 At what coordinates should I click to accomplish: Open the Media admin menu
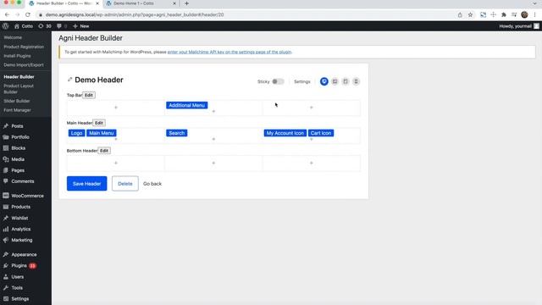(x=18, y=159)
